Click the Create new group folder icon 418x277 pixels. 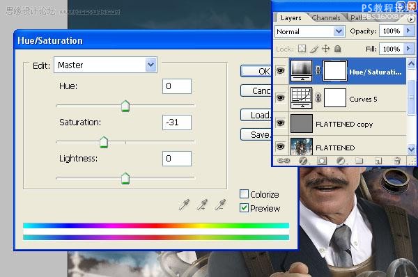click(x=359, y=160)
